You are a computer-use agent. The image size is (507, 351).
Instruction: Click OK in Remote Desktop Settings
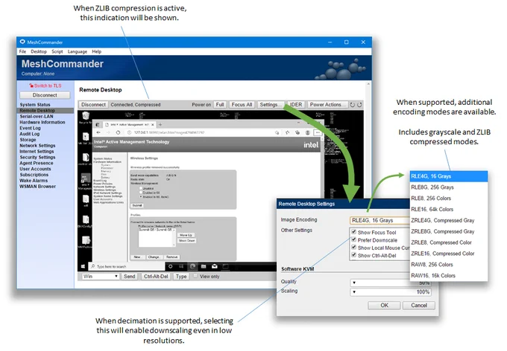[384, 305]
